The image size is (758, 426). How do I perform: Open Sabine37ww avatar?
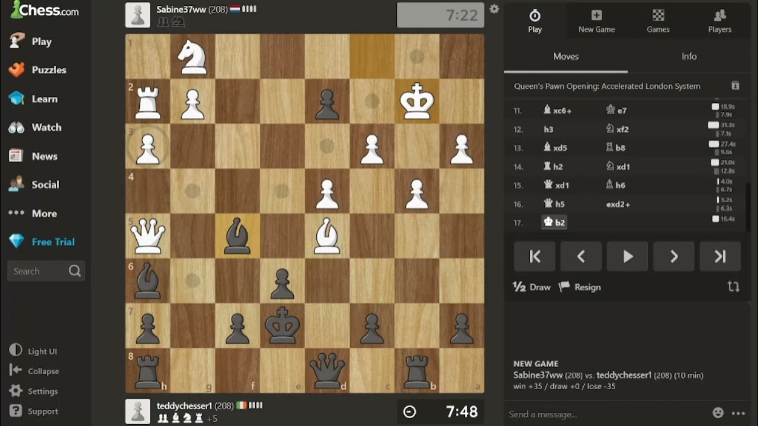pos(138,15)
